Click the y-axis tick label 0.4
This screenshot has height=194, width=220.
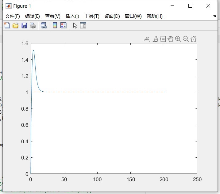(25, 141)
